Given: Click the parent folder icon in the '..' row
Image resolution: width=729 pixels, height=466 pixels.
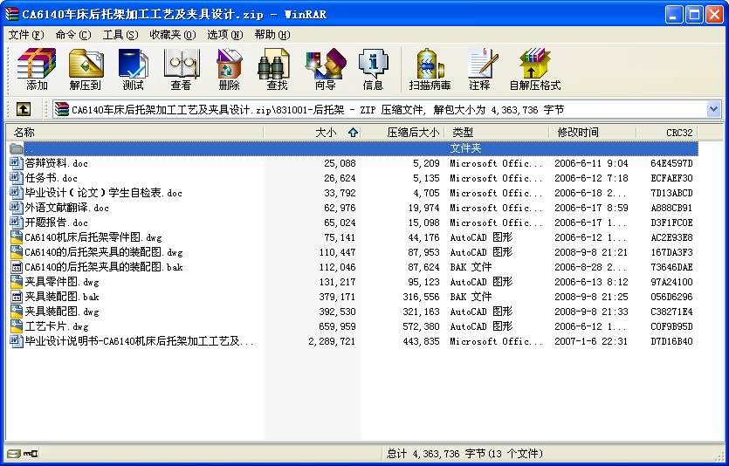Looking at the screenshot, I should pos(17,148).
